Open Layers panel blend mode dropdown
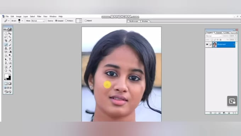The image size is (241, 136). coord(214,36)
